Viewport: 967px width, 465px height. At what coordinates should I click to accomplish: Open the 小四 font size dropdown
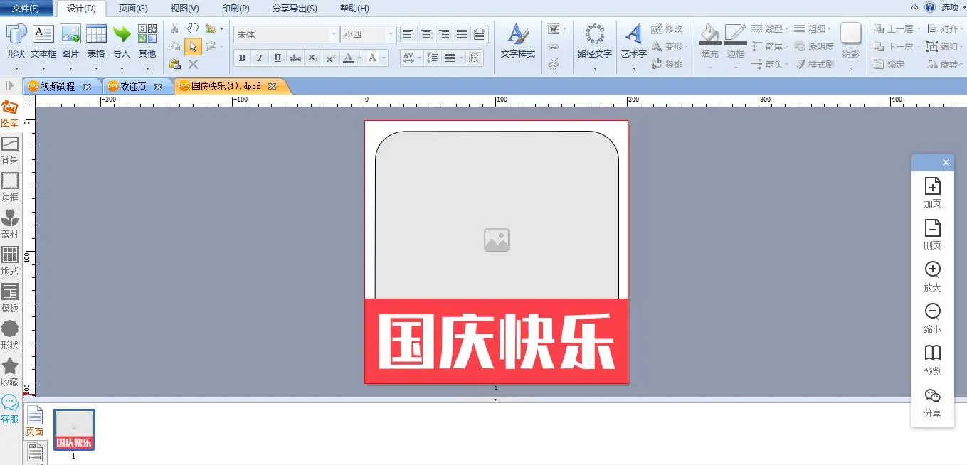pyautogui.click(x=391, y=34)
